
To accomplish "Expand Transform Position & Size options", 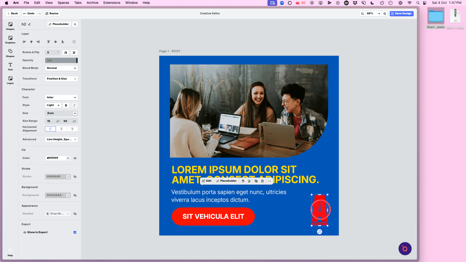I will click(x=61, y=79).
